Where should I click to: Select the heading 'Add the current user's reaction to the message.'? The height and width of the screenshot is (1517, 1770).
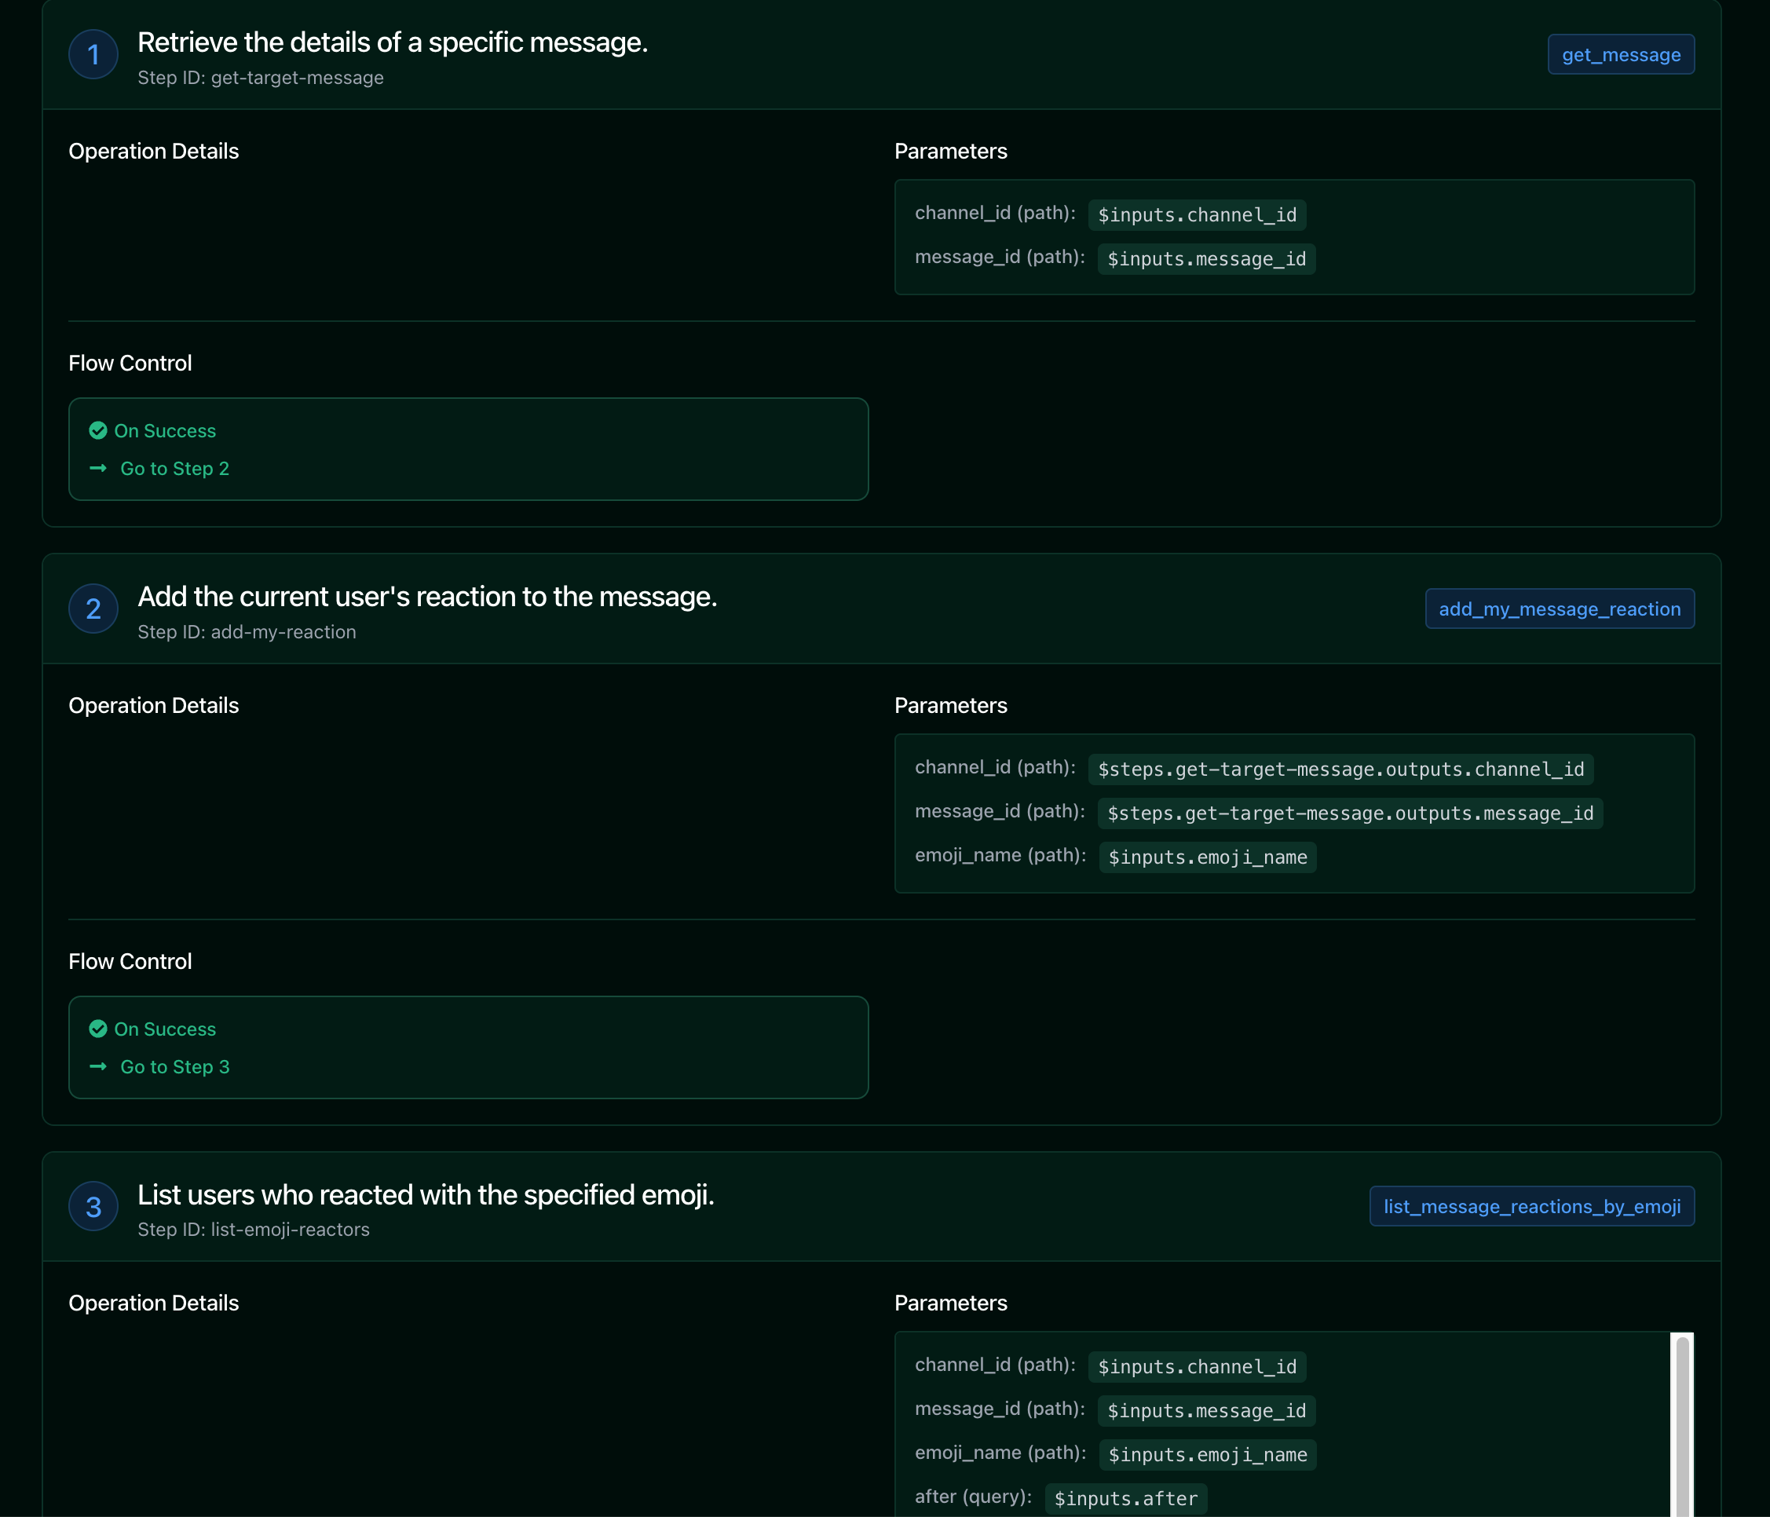(427, 596)
